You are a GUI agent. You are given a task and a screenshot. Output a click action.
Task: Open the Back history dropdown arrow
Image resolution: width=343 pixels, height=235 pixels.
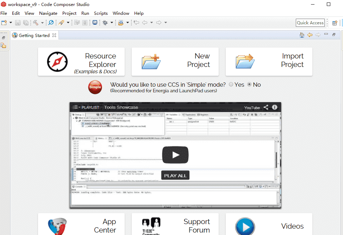pos(151,23)
